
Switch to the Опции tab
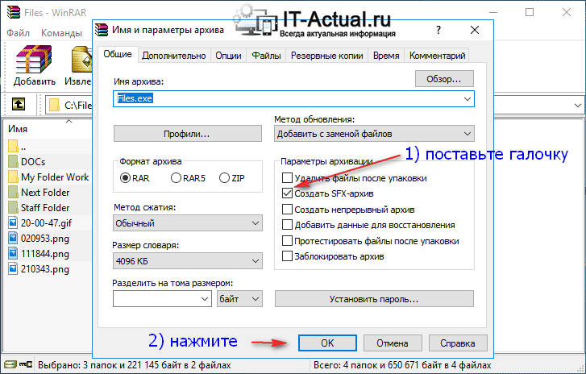[228, 56]
